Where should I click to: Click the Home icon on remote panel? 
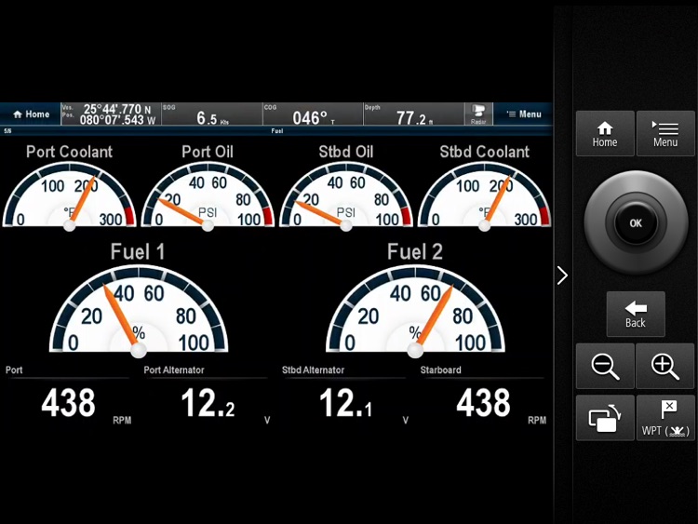pos(605,134)
